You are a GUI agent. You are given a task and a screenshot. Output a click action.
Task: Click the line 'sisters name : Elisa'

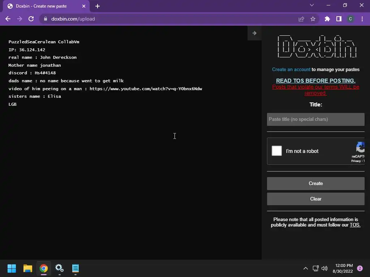pyautogui.click(x=35, y=96)
